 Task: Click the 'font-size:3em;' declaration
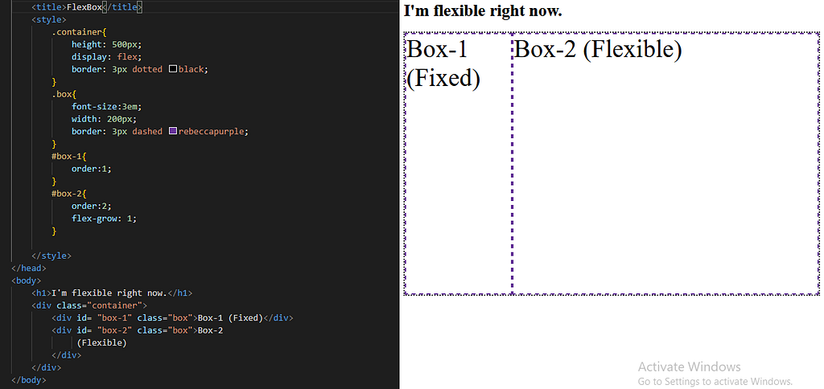(x=107, y=107)
